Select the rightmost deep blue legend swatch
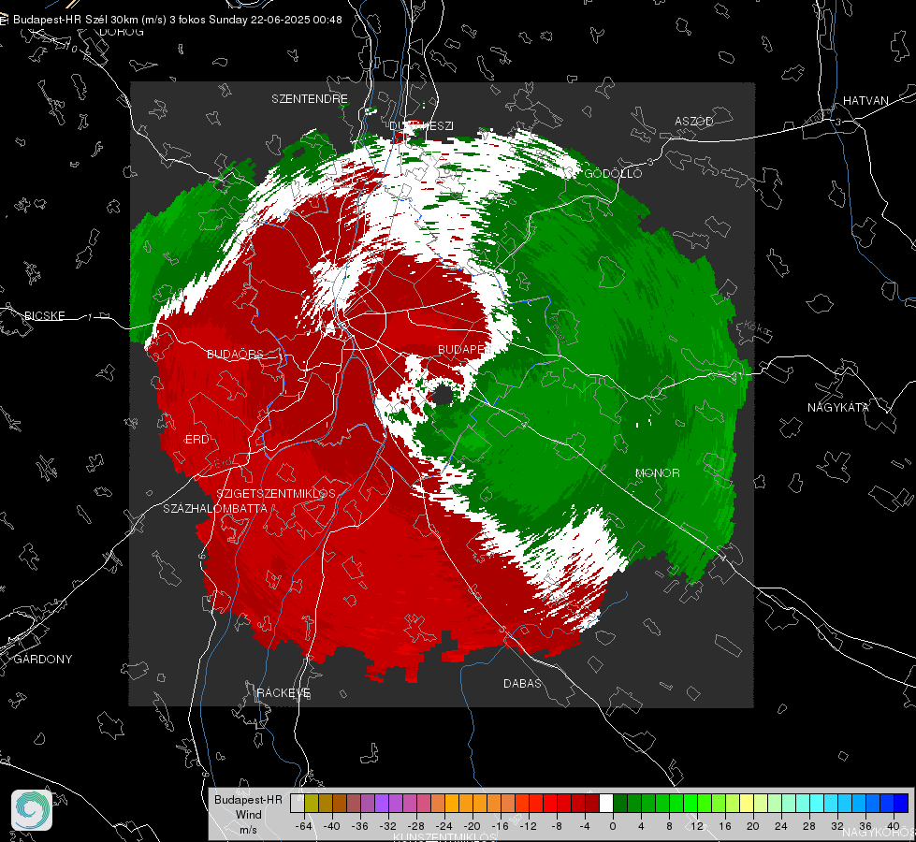This screenshot has width=916, height=842. point(901,803)
